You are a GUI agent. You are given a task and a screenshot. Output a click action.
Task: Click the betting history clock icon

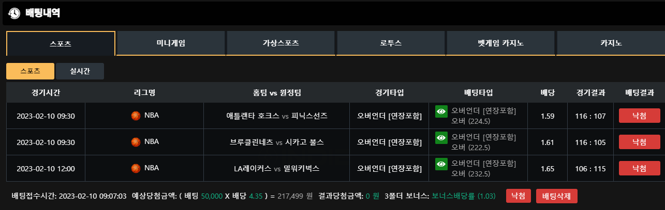(x=14, y=13)
